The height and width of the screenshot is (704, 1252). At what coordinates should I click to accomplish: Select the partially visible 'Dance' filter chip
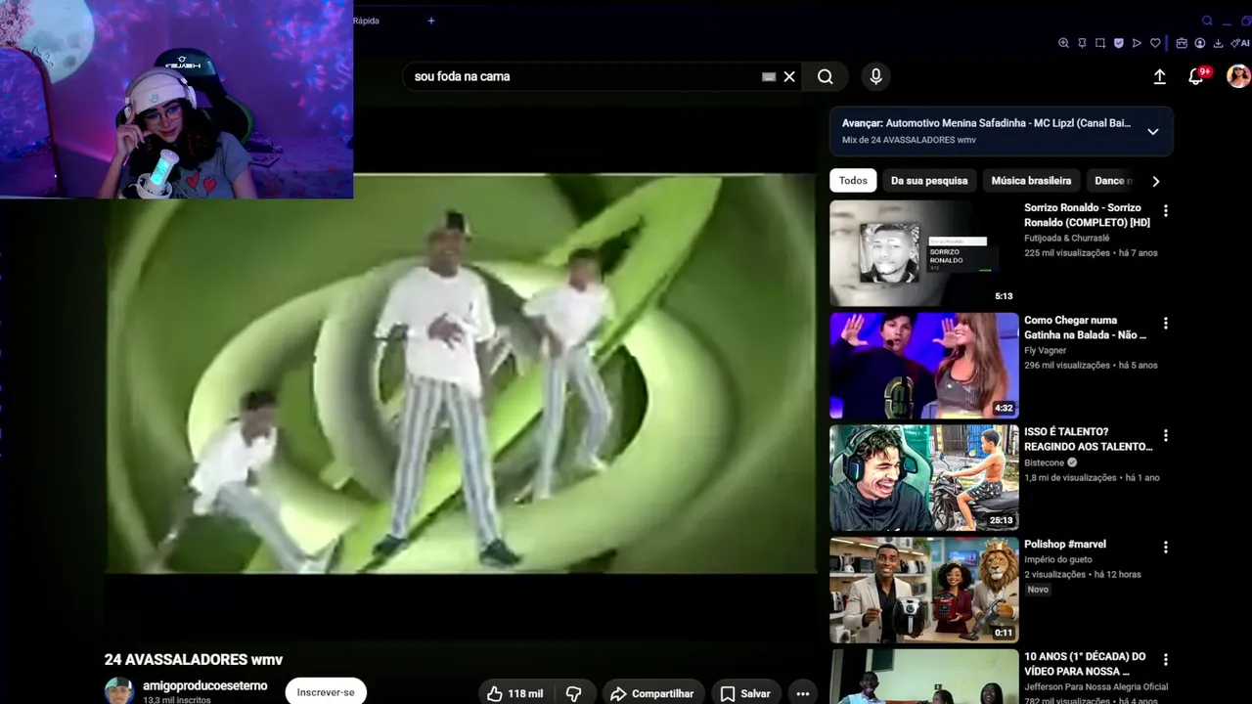pos(1112,181)
